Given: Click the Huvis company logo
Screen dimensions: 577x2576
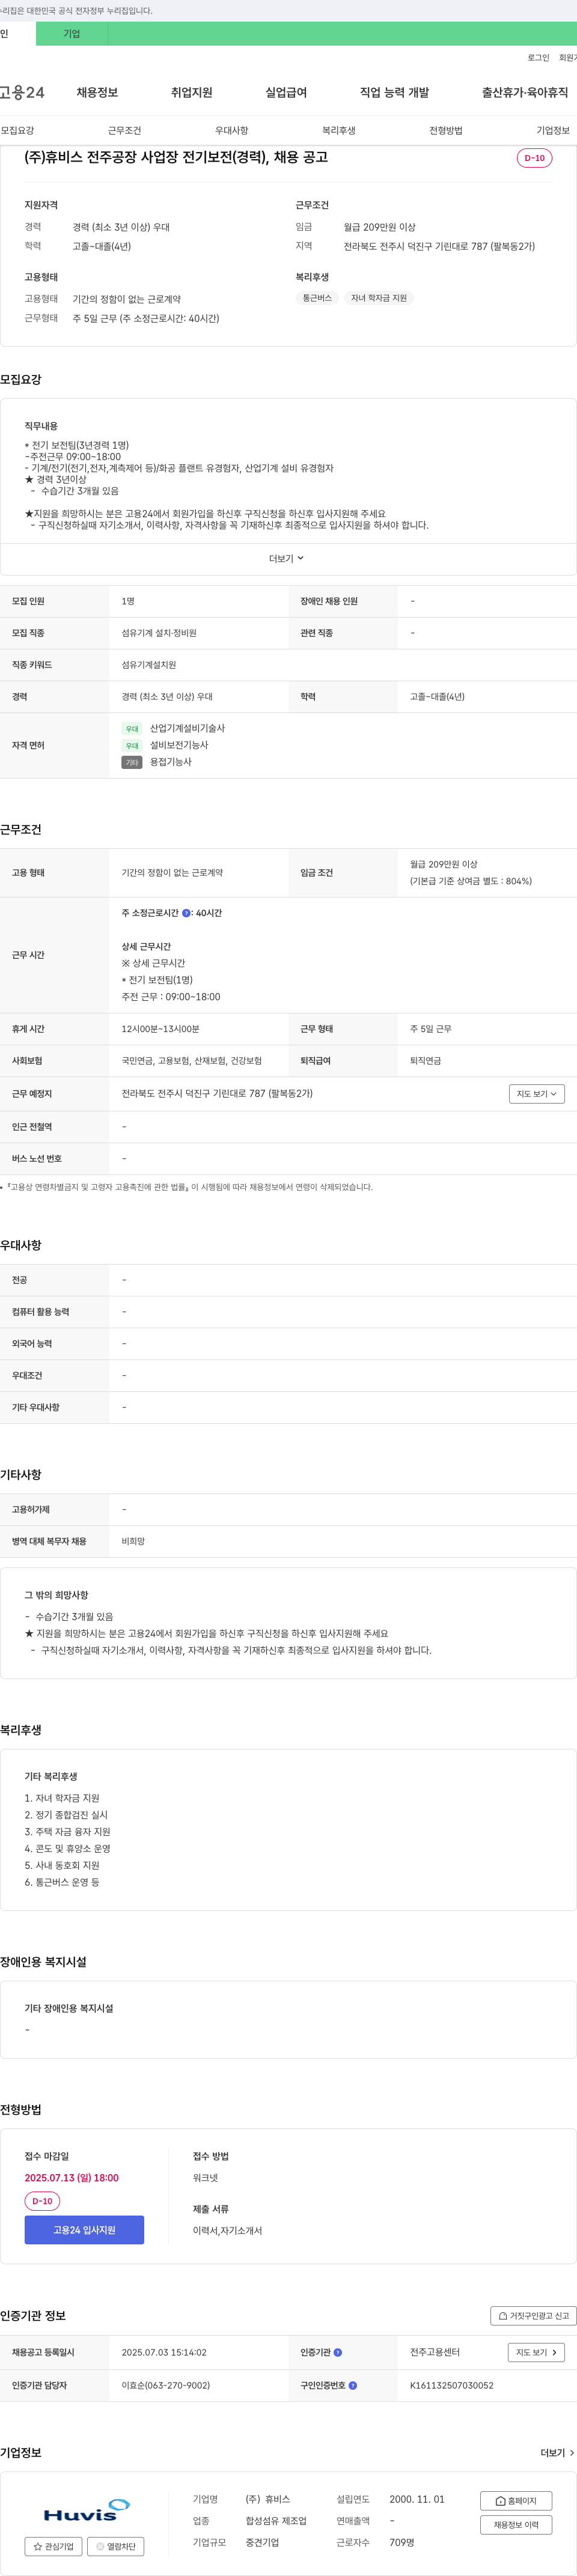Looking at the screenshot, I should tap(86, 2511).
